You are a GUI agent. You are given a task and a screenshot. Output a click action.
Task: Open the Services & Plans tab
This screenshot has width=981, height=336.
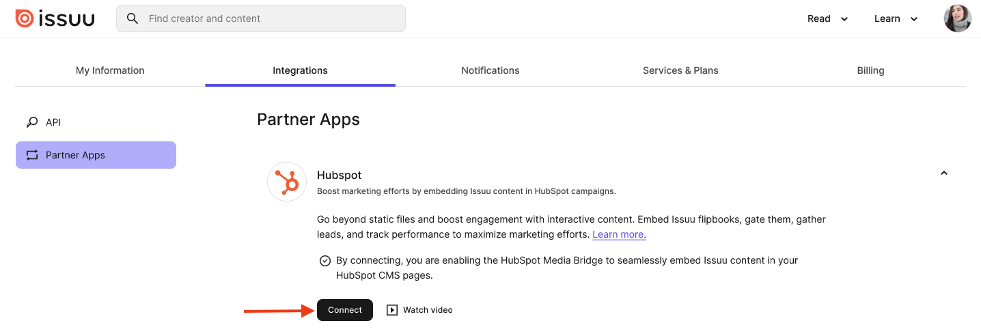click(x=680, y=70)
